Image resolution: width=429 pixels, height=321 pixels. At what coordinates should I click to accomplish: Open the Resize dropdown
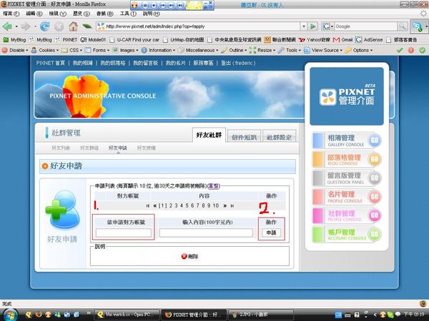coord(262,50)
